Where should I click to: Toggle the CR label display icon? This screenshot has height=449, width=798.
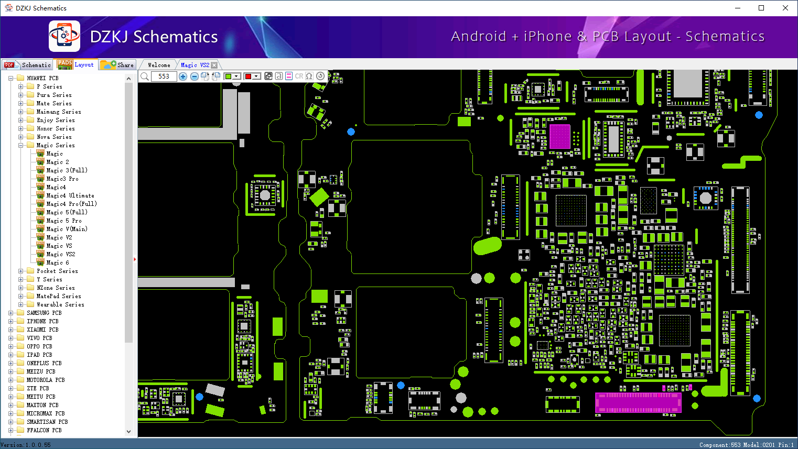pyautogui.click(x=299, y=76)
